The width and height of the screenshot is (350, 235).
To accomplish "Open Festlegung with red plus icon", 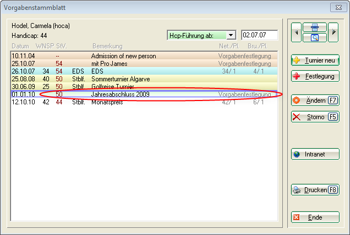I will [315, 76].
